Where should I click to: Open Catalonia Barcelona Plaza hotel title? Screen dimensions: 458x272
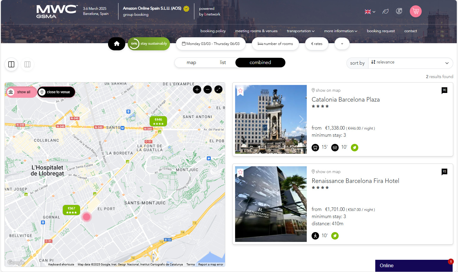(346, 100)
